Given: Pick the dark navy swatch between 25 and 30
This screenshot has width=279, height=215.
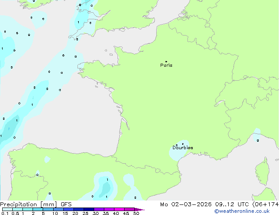Looking at the screenshot, I should 89,209.
